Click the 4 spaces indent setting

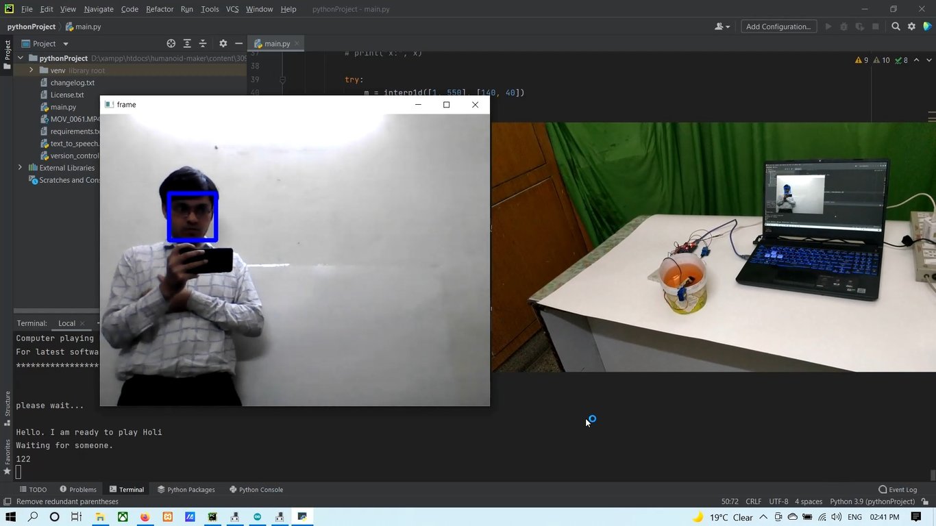coord(809,501)
